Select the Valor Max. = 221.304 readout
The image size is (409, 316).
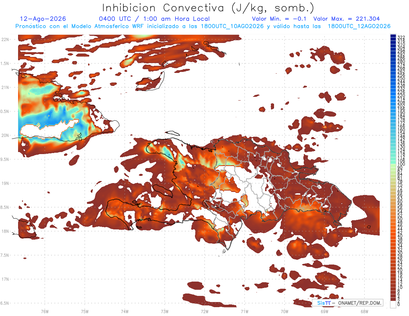tap(346, 19)
